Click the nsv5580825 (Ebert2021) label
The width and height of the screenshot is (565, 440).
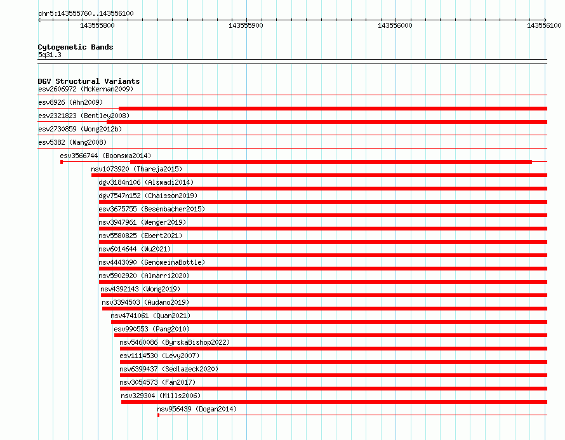140,236
